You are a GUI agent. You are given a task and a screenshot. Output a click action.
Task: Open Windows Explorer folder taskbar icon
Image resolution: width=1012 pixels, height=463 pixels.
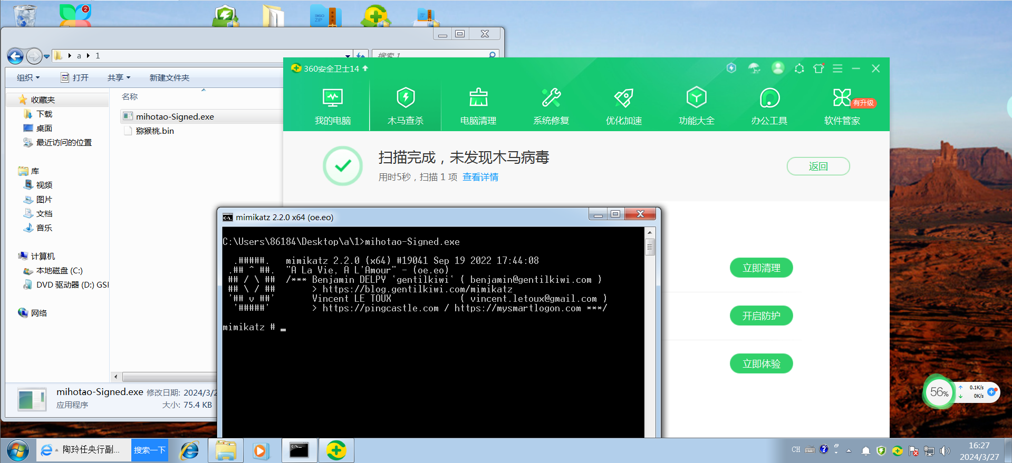(x=226, y=451)
